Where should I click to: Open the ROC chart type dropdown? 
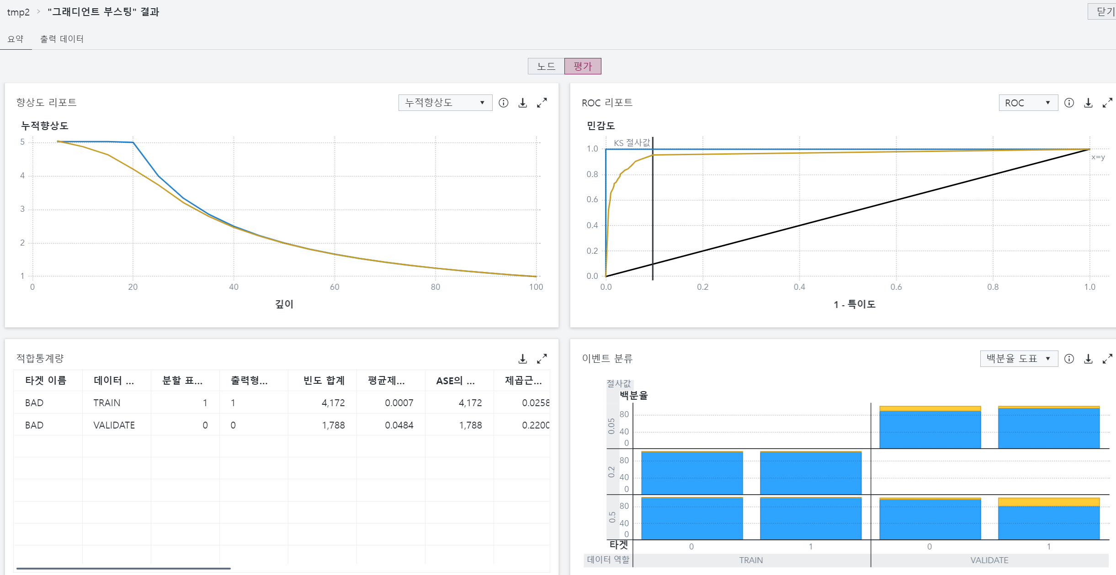pyautogui.click(x=1028, y=103)
